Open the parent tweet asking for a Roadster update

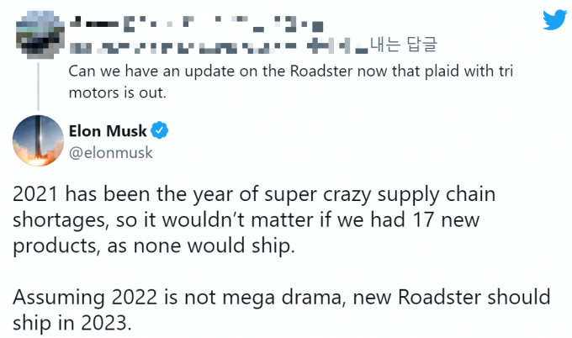(289, 81)
